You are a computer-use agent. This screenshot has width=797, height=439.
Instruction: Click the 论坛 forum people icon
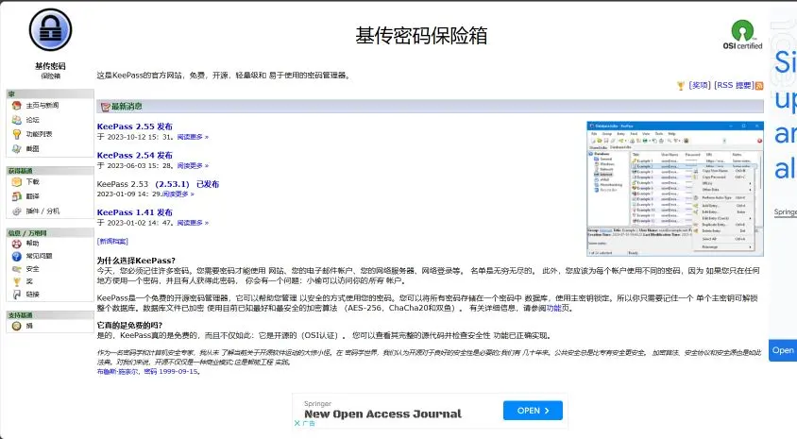pos(17,120)
